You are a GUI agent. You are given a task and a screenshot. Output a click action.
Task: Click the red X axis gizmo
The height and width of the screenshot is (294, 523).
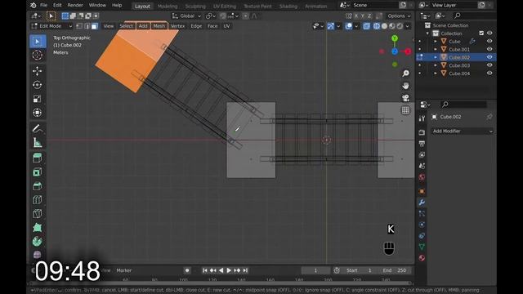coord(408,51)
